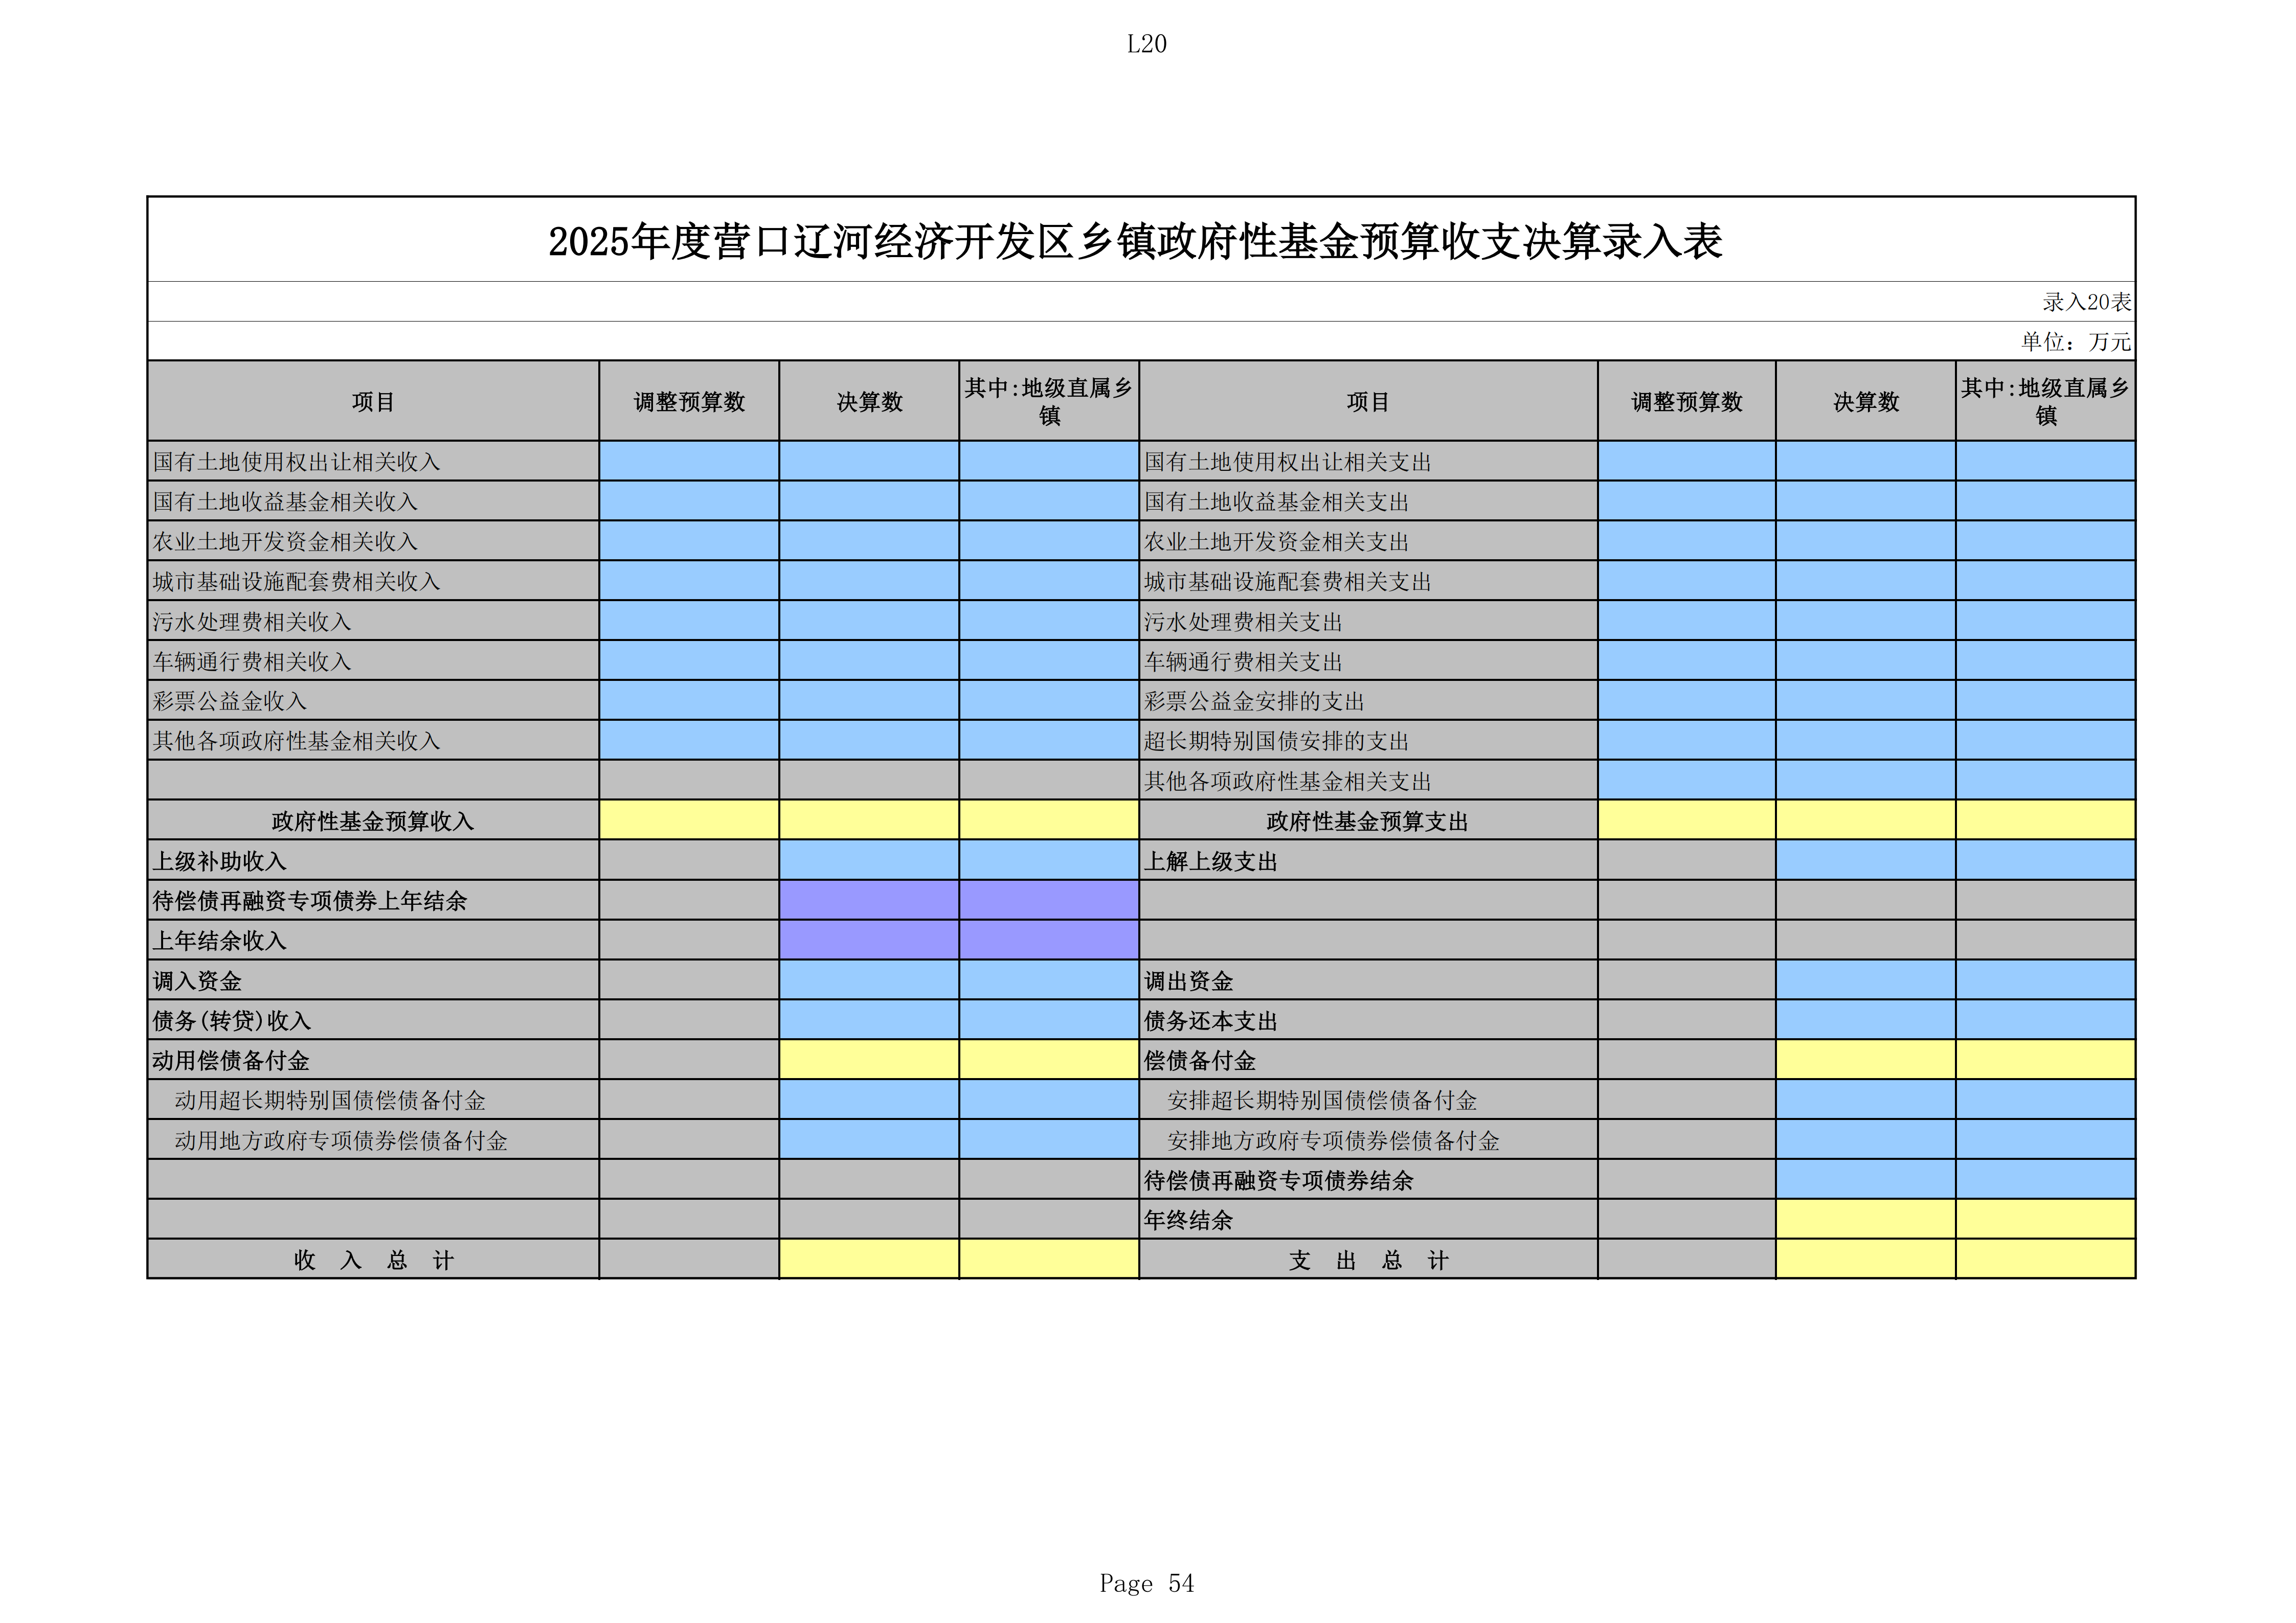Click 调整预算数 cell for 国有土地使用权出让相关收入

[689, 461]
